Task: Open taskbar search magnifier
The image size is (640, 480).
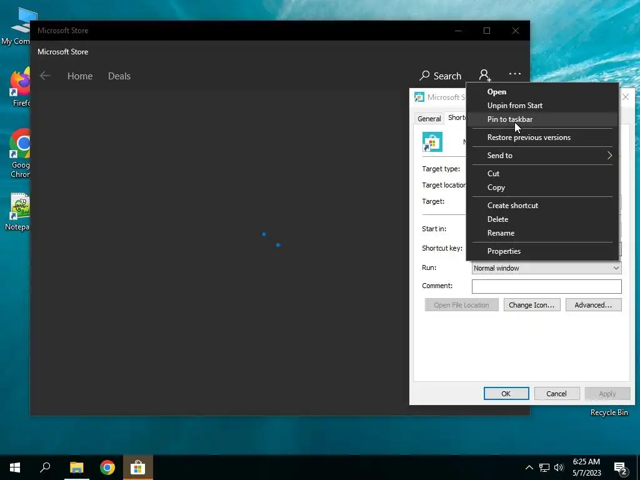Action: (45, 467)
